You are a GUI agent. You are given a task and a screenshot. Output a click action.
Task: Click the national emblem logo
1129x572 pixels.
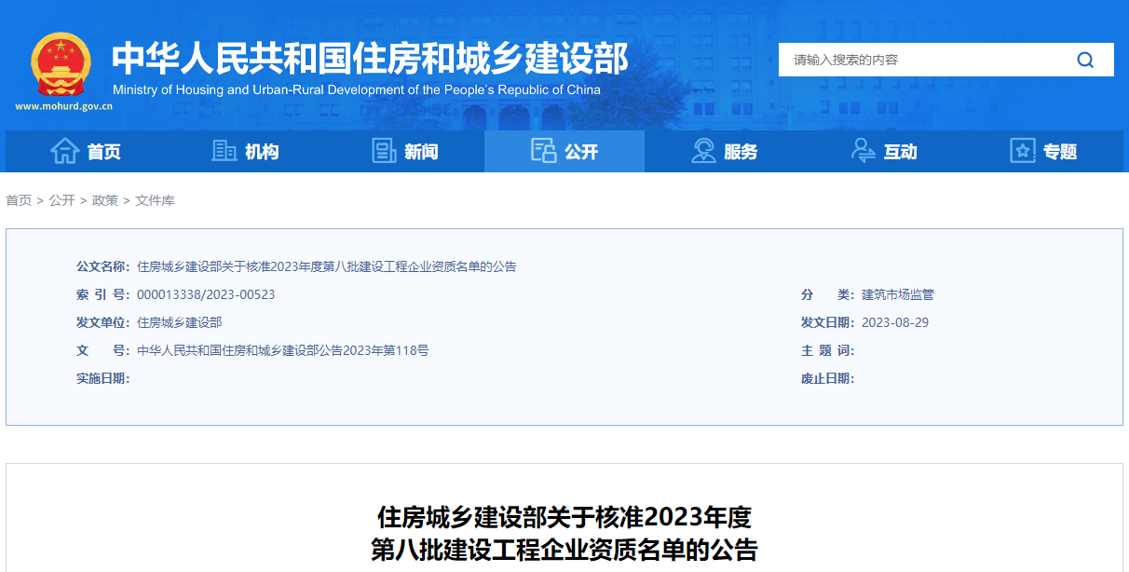[61, 64]
